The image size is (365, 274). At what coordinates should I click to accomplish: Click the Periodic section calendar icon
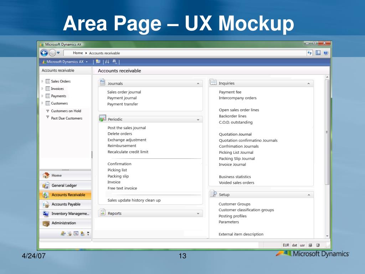[x=102, y=118]
